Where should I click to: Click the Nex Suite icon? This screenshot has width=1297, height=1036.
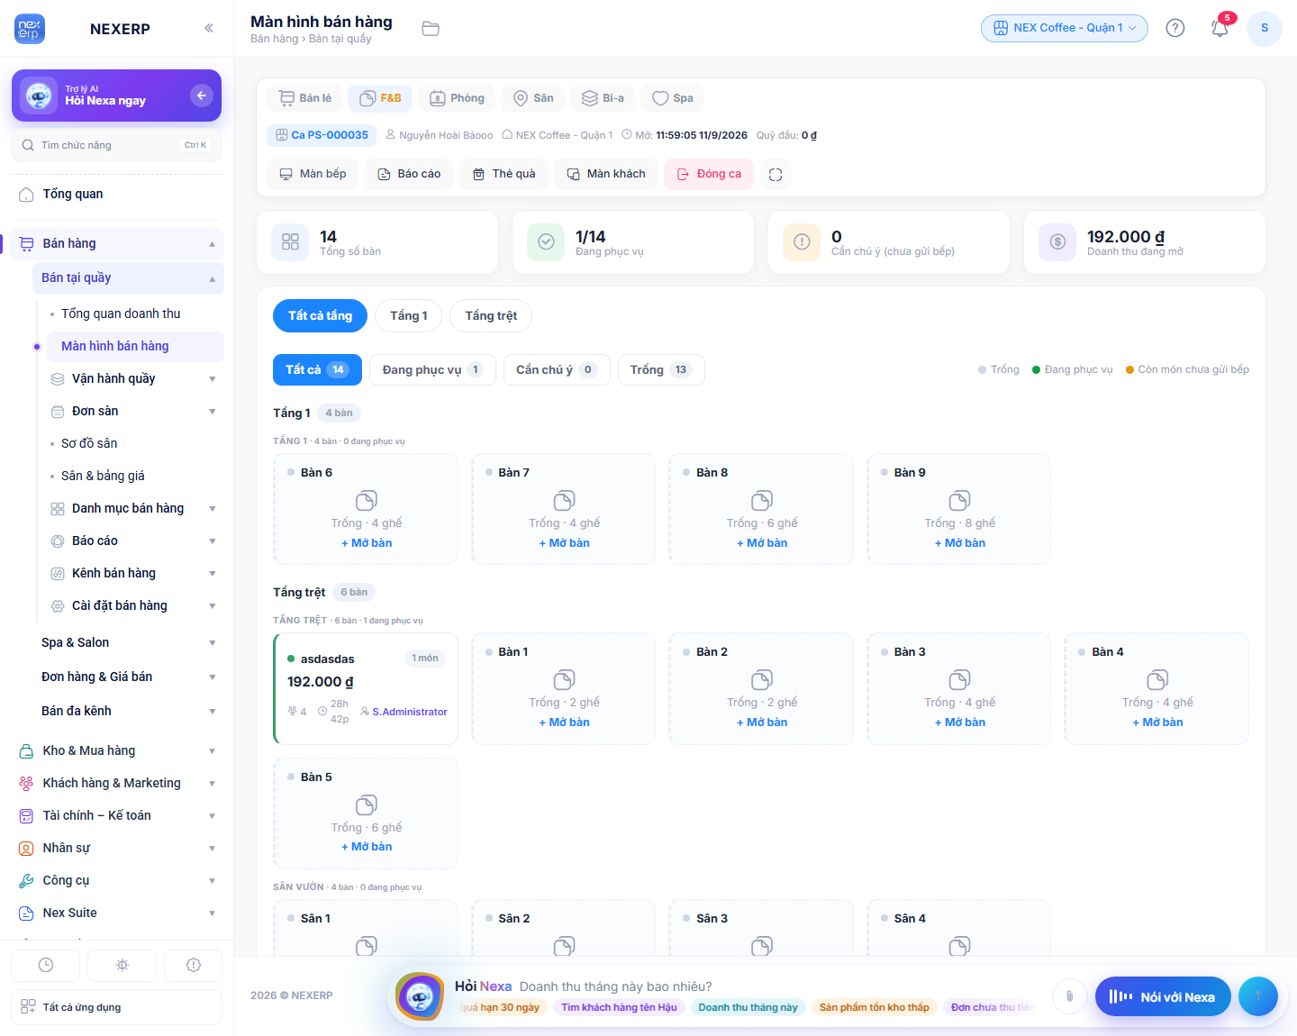click(26, 913)
